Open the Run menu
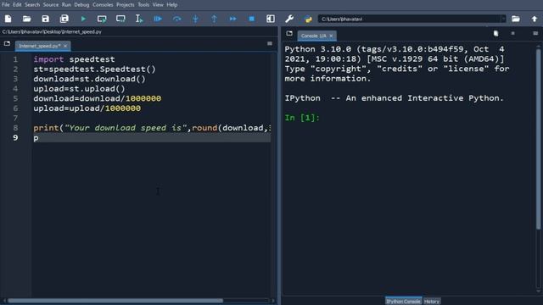This screenshot has height=305, width=543. tap(66, 5)
